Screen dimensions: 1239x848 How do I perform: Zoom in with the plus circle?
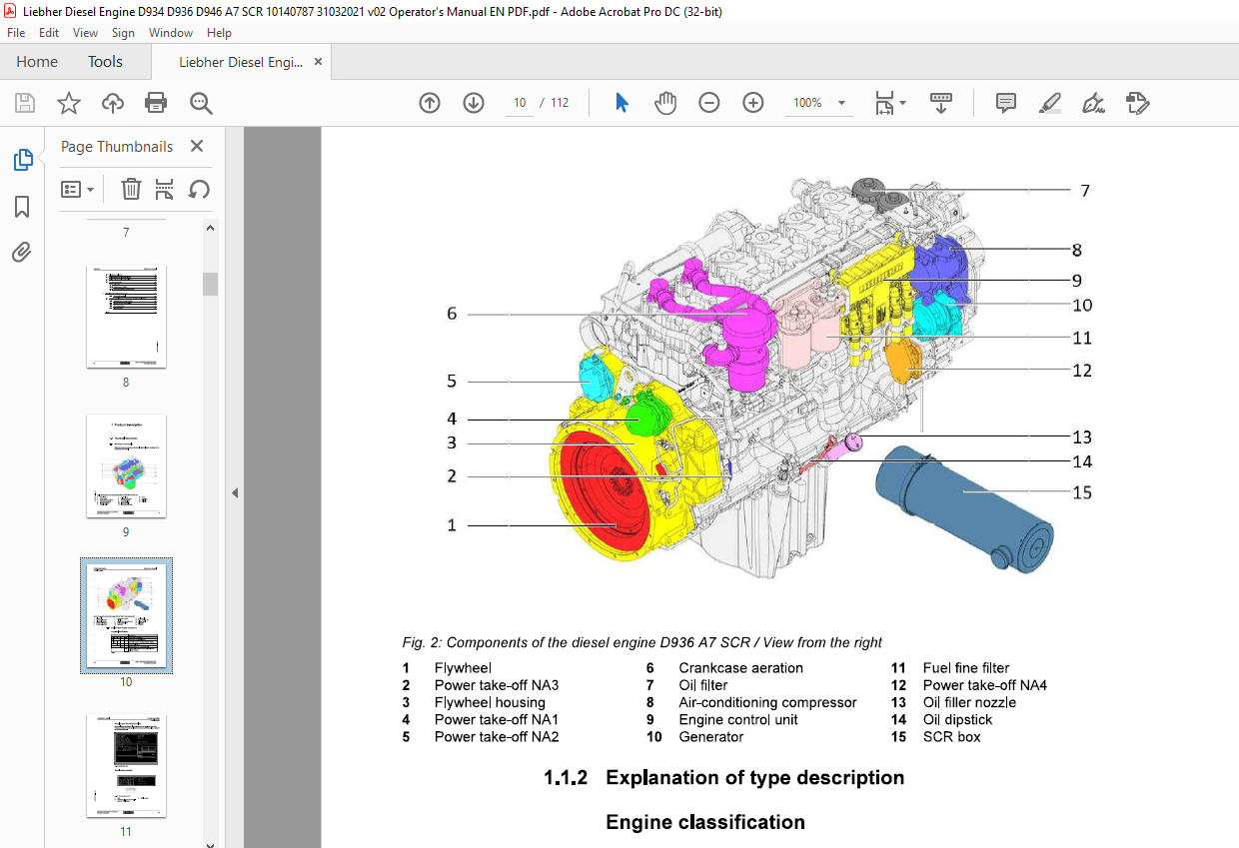click(753, 103)
